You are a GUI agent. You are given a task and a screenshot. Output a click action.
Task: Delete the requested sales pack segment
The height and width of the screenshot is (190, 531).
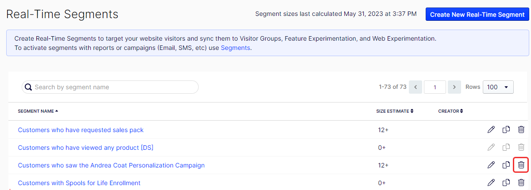(x=521, y=130)
